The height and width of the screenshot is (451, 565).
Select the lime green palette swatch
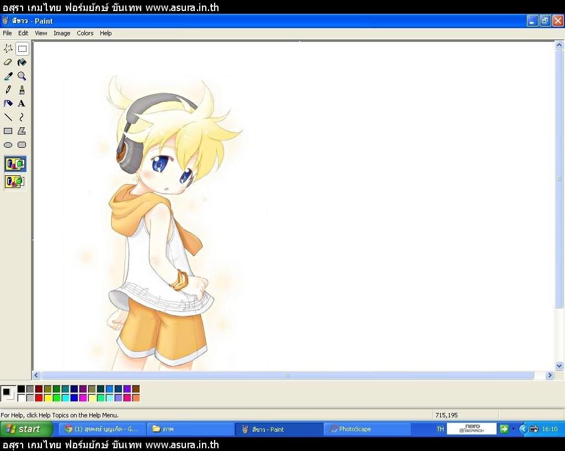57,398
